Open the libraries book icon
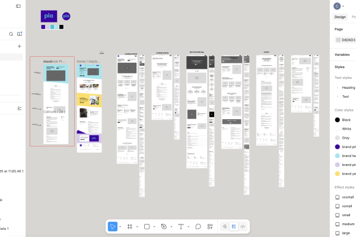The height and width of the screenshot is (237, 356). click(20, 34)
